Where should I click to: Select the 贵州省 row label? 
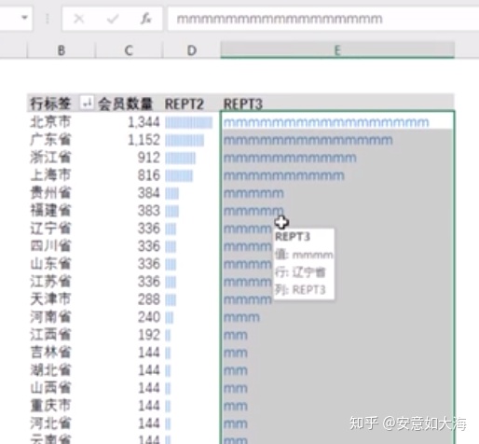coord(50,192)
